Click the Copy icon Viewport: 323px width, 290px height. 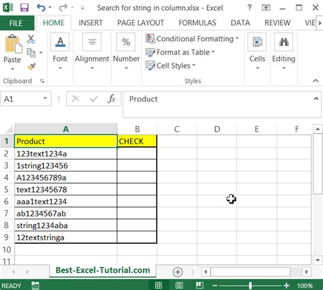tap(31, 52)
